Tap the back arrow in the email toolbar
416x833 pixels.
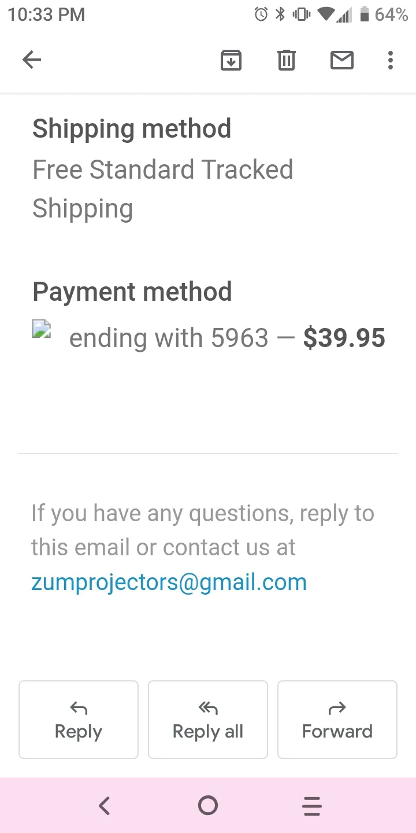pyautogui.click(x=32, y=60)
